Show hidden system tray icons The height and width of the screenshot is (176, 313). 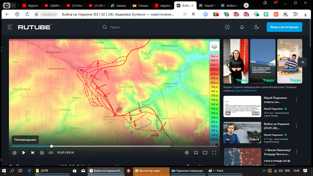[264, 171]
